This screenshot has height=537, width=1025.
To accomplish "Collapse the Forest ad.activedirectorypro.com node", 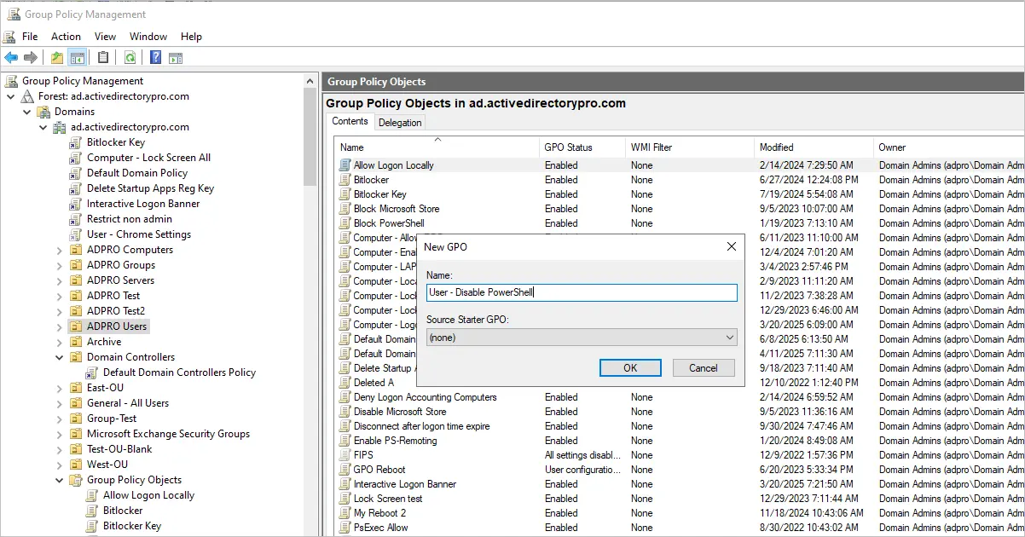I will coord(11,96).
